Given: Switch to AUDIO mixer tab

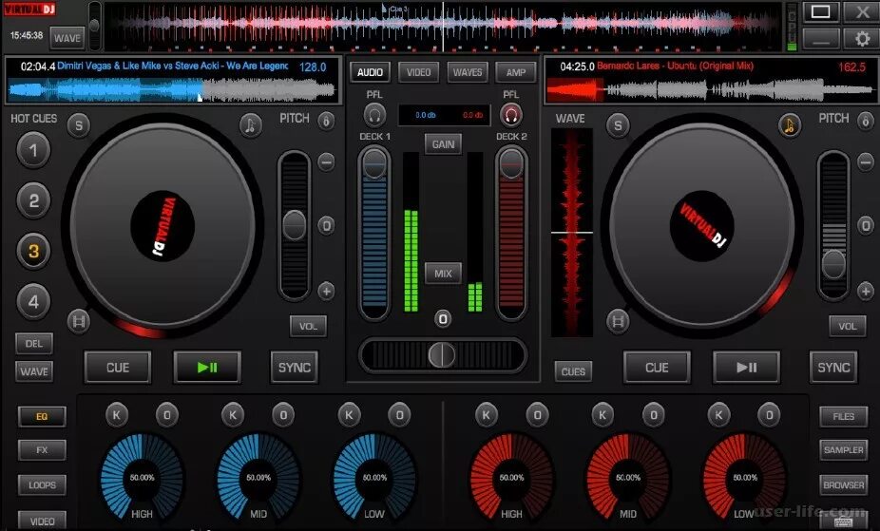Looking at the screenshot, I should 371,72.
